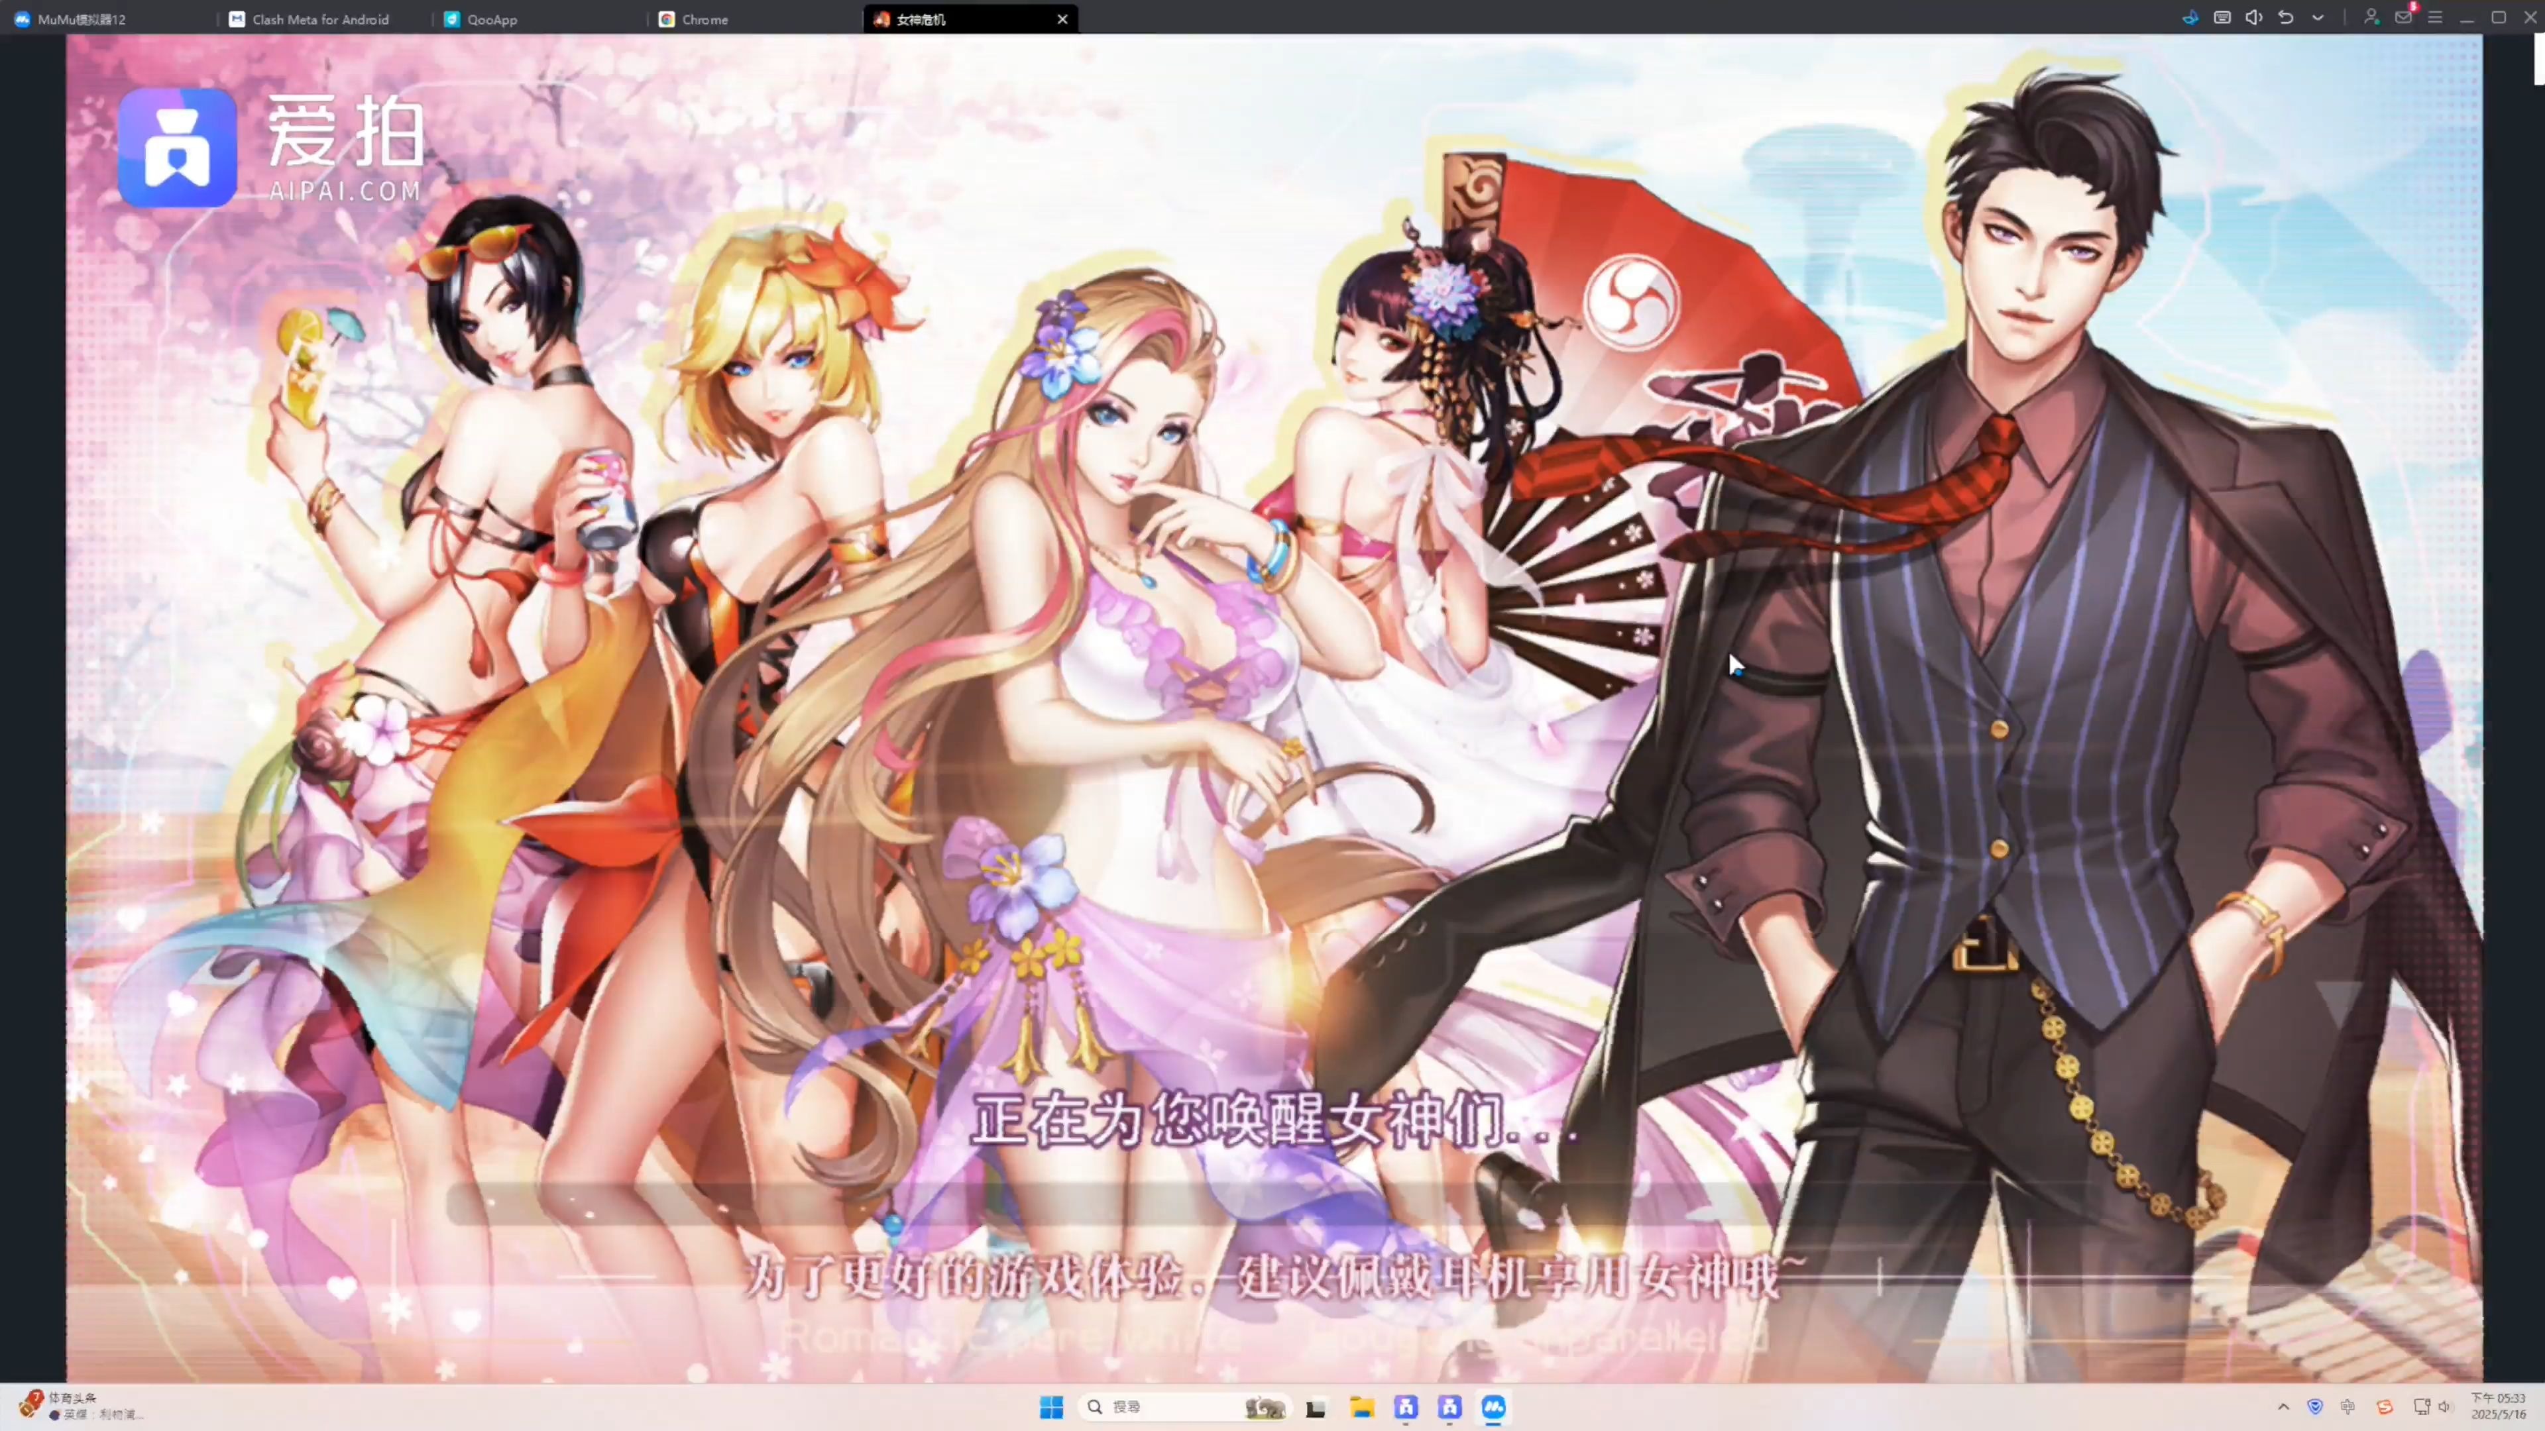
Task: Toggle the Chinese input method indicator
Action: [x=2348, y=1407]
